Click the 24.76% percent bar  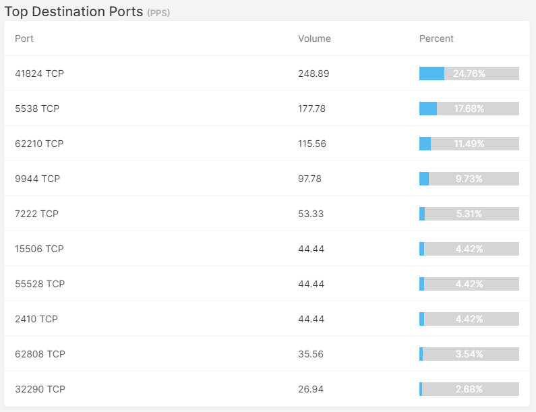coord(469,73)
